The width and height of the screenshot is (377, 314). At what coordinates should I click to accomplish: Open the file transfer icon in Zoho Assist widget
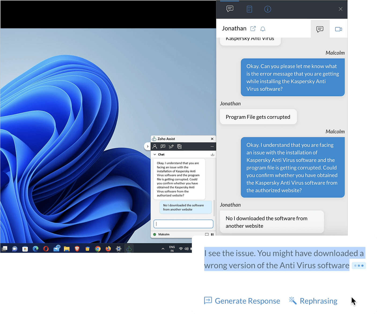pos(180,147)
